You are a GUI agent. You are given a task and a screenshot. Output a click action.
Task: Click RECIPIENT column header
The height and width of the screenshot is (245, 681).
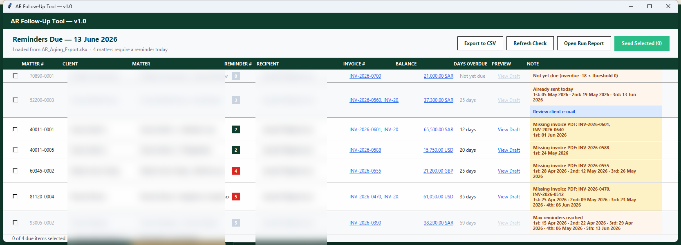(x=268, y=64)
